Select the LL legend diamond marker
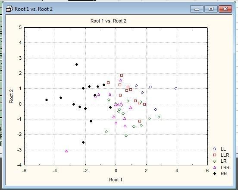238x190 pixels. click(215, 149)
